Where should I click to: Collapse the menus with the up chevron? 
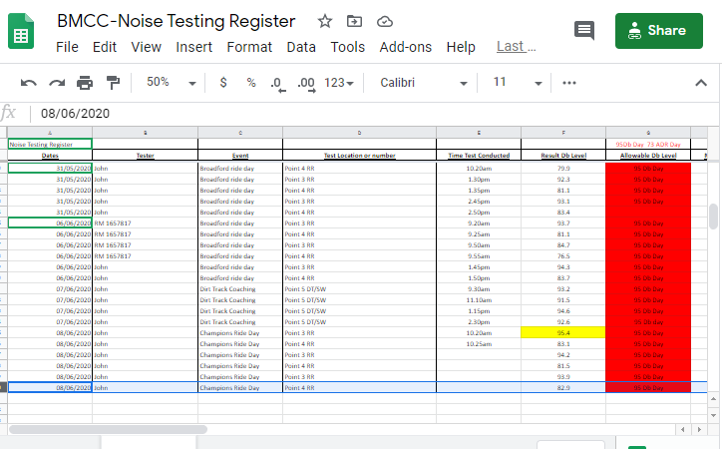click(701, 83)
